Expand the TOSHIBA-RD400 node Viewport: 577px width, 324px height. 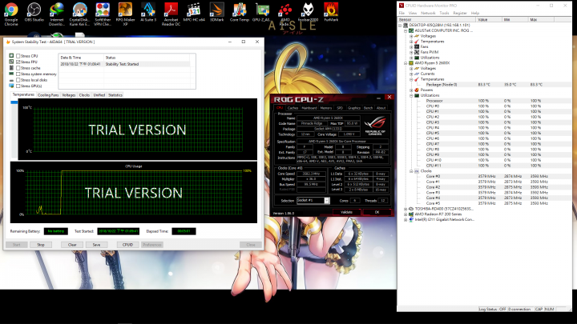click(406, 209)
